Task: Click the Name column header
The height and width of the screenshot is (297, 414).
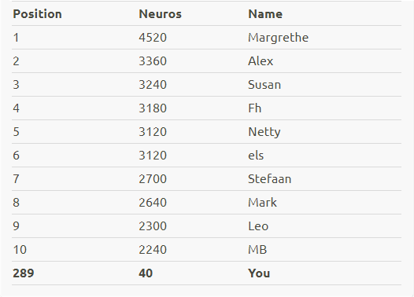Action: (265, 14)
